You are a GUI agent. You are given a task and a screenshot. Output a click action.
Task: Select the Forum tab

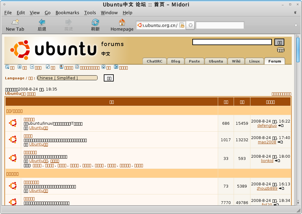[275, 61]
